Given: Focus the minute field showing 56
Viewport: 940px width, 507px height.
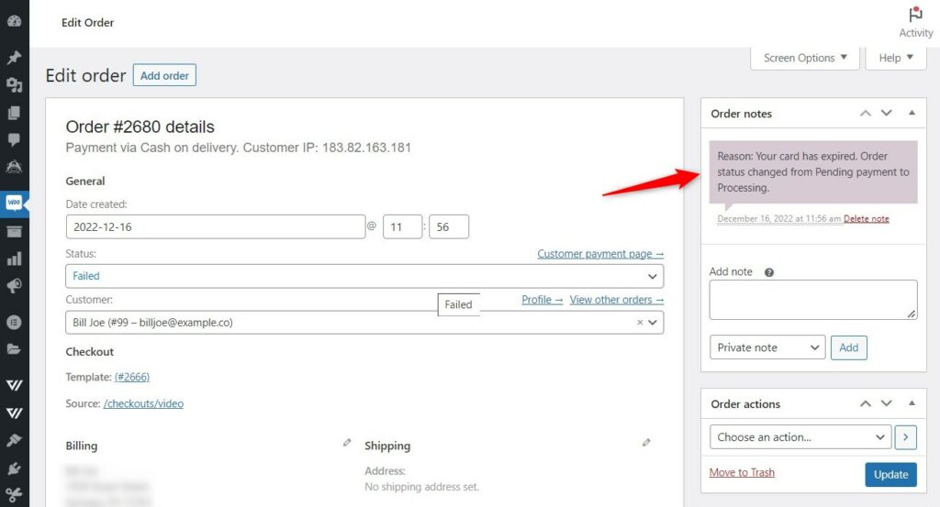Looking at the screenshot, I should click(448, 226).
